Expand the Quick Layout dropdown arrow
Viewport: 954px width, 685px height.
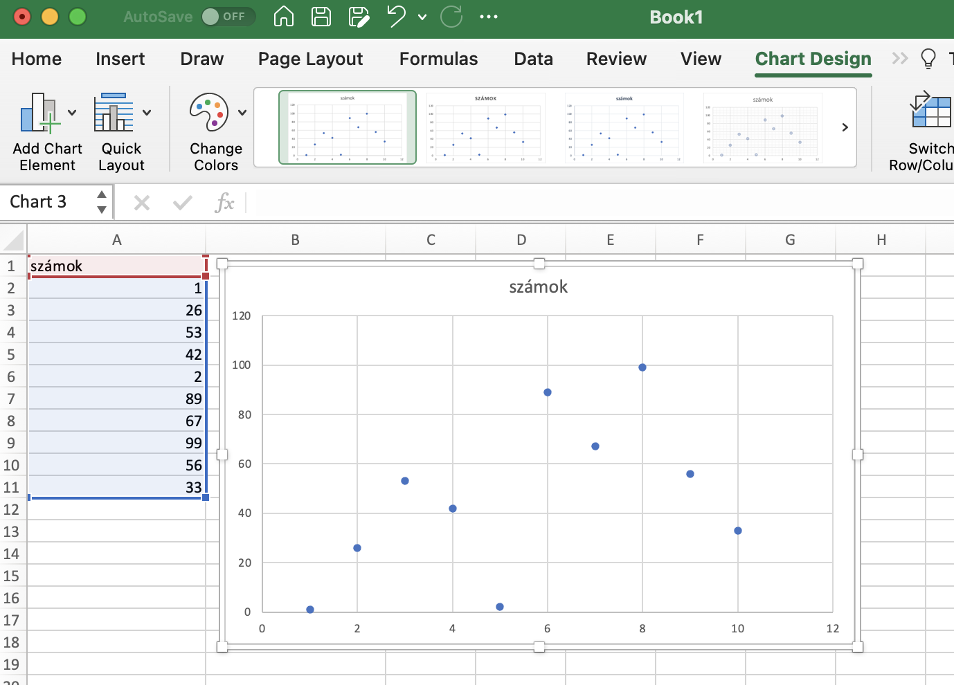pos(147,113)
